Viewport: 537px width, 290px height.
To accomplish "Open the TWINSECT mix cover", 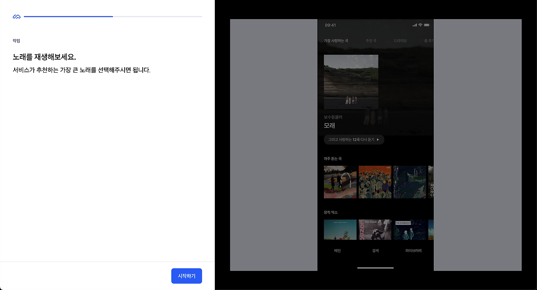I will point(410,230).
